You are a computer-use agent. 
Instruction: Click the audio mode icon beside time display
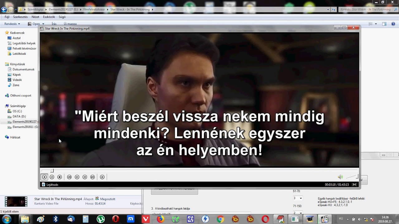click(354, 184)
